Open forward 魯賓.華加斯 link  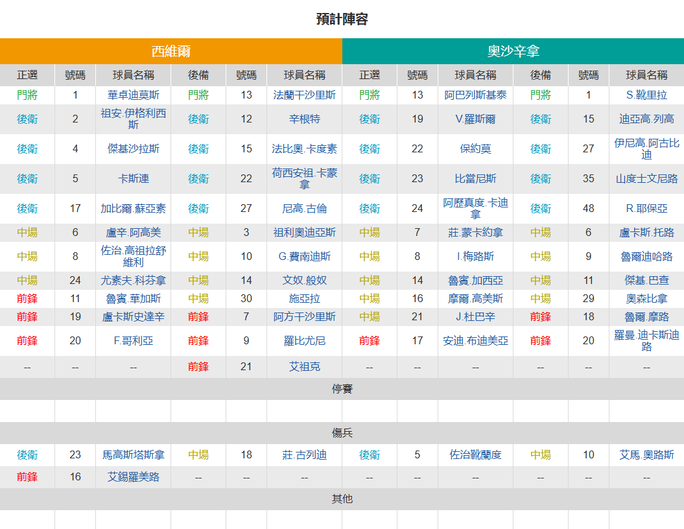133,298
